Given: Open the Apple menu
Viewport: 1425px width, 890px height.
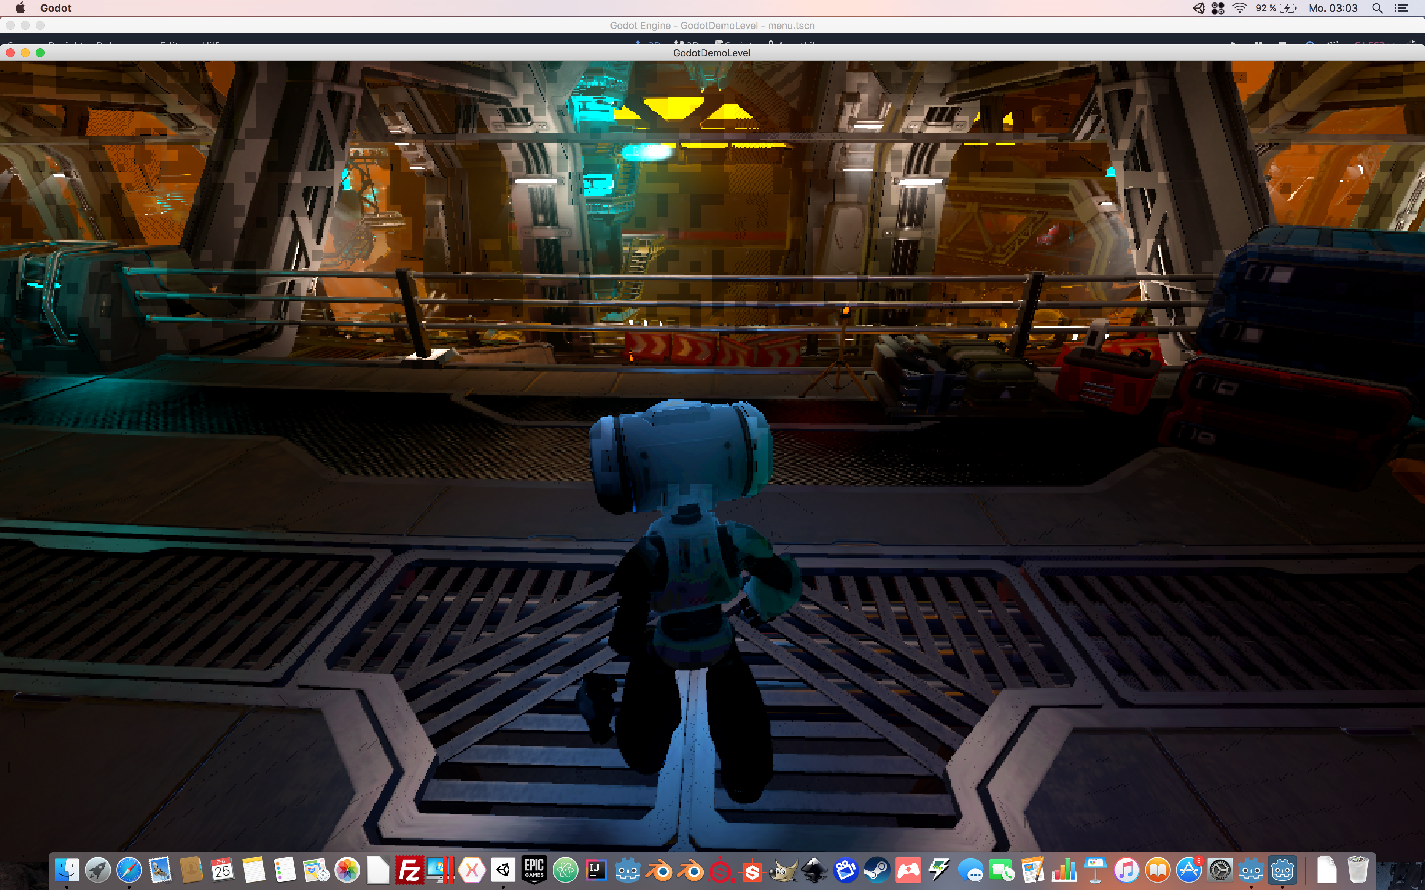Looking at the screenshot, I should [20, 8].
